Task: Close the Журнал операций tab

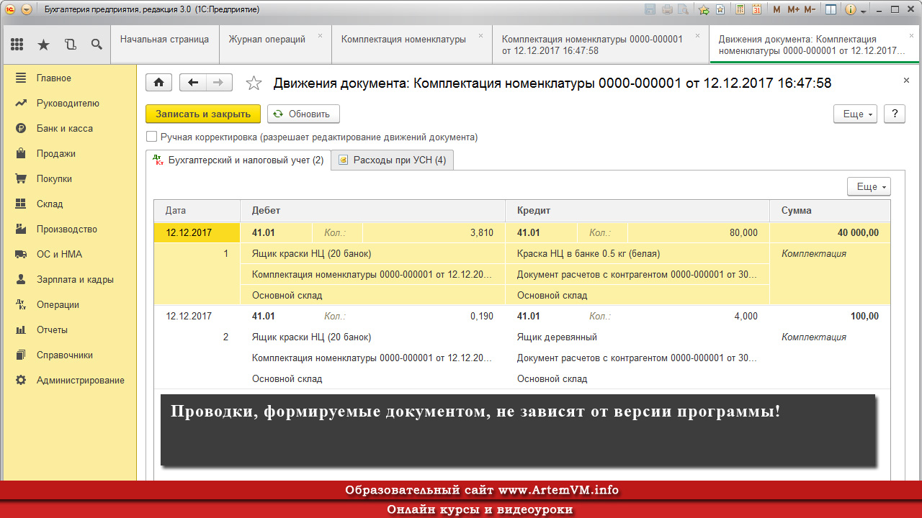Action: [x=321, y=35]
